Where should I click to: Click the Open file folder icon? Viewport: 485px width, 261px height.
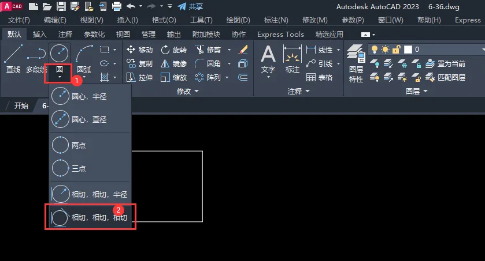[x=47, y=6]
